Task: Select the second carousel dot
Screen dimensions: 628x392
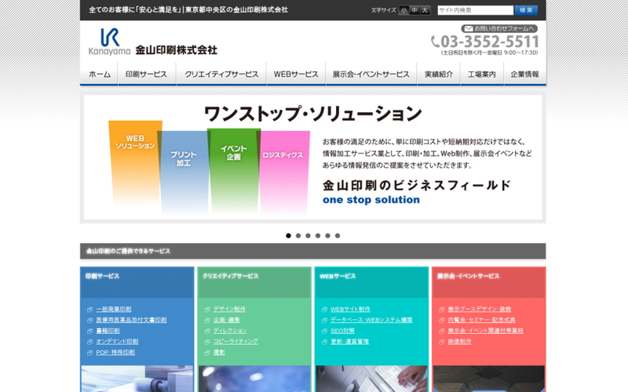Action: click(298, 236)
